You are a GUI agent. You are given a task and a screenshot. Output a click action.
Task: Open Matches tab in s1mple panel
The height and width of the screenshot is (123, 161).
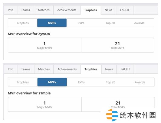pos(44,69)
